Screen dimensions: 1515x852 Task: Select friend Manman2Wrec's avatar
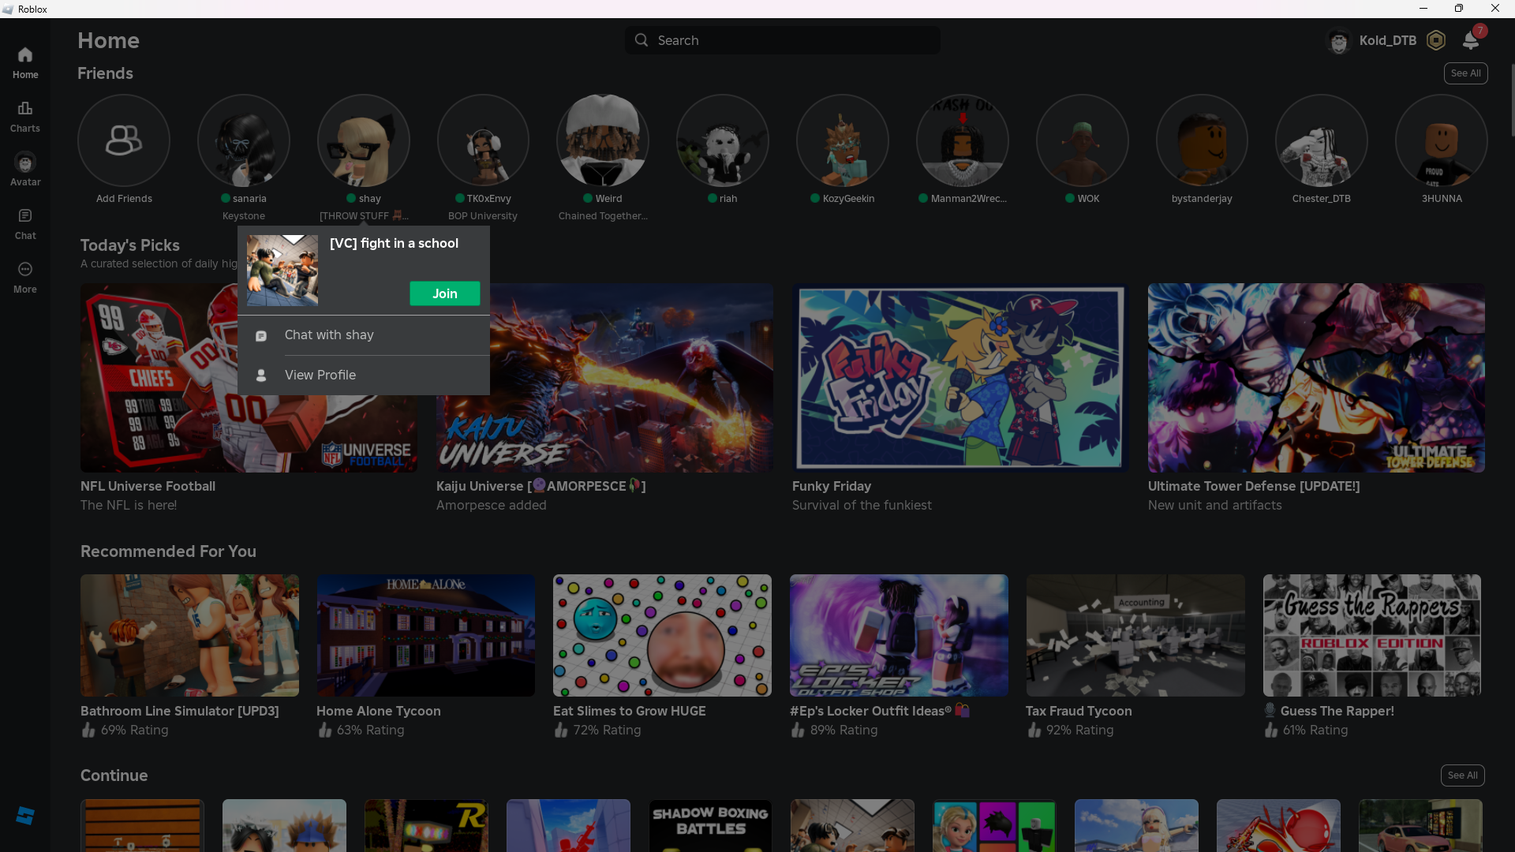pos(963,140)
